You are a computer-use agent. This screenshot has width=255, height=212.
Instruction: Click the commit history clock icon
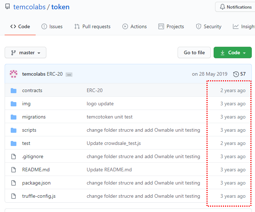pos(236,74)
